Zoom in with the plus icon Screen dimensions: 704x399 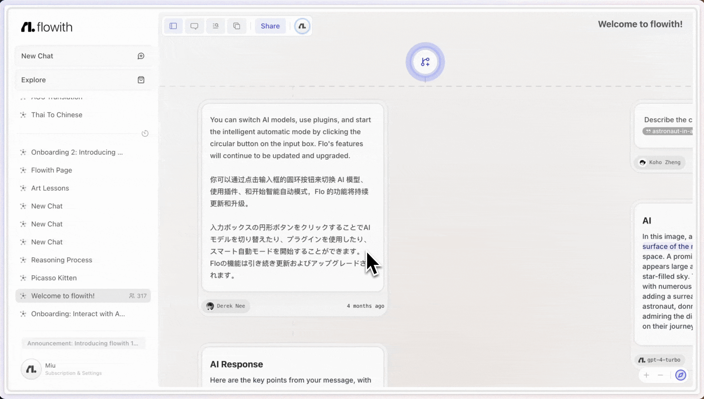tap(646, 375)
